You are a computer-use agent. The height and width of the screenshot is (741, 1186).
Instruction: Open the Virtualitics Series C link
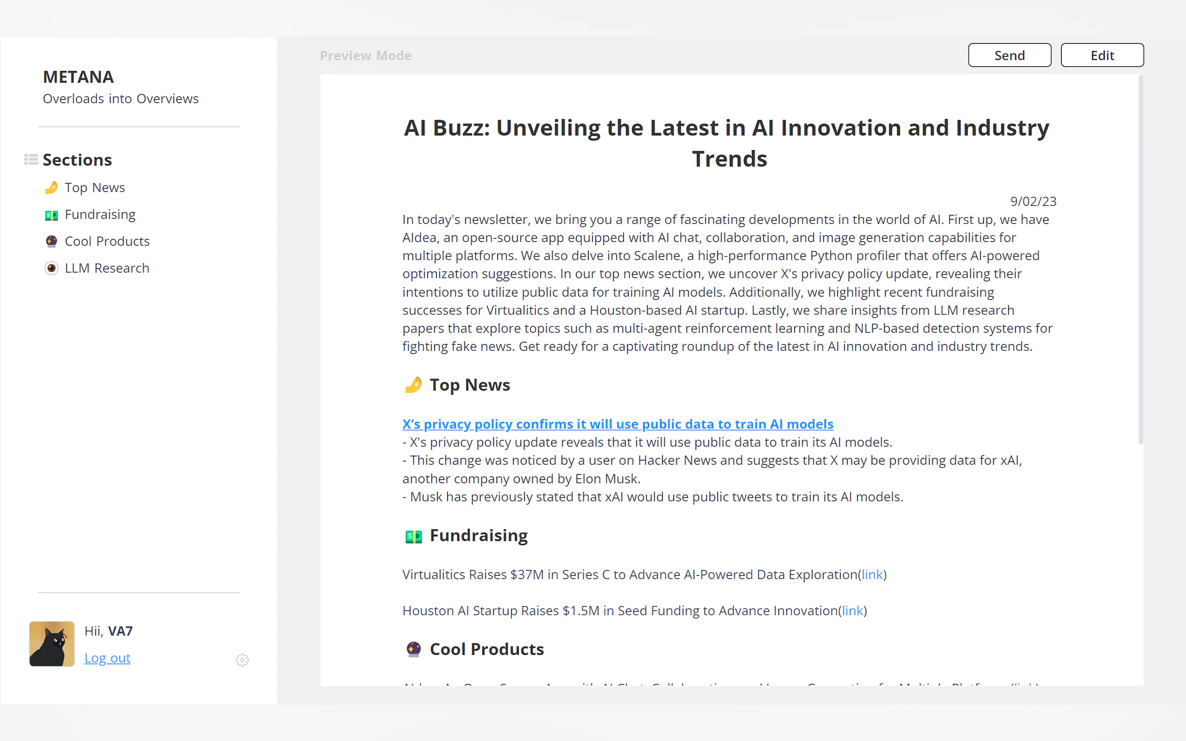[x=872, y=574]
